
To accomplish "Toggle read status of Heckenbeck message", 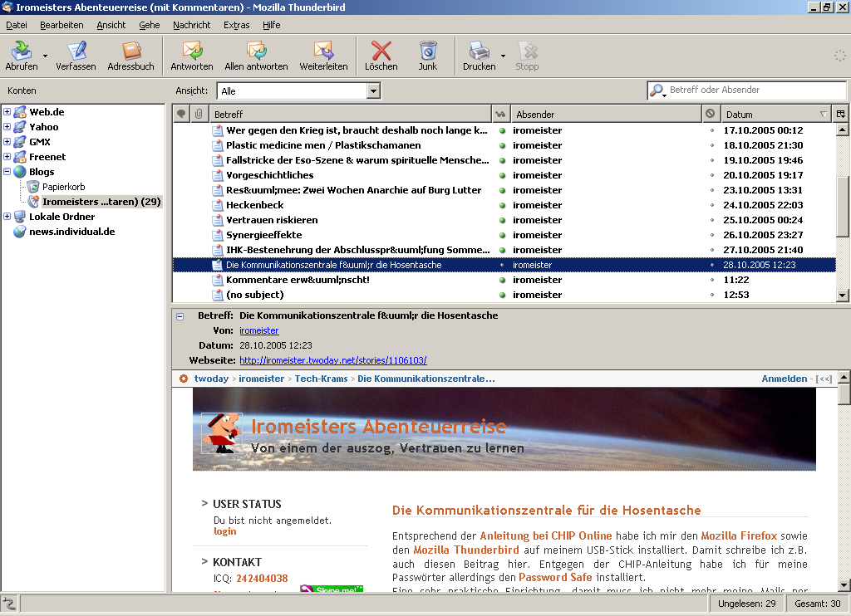I will [502, 206].
